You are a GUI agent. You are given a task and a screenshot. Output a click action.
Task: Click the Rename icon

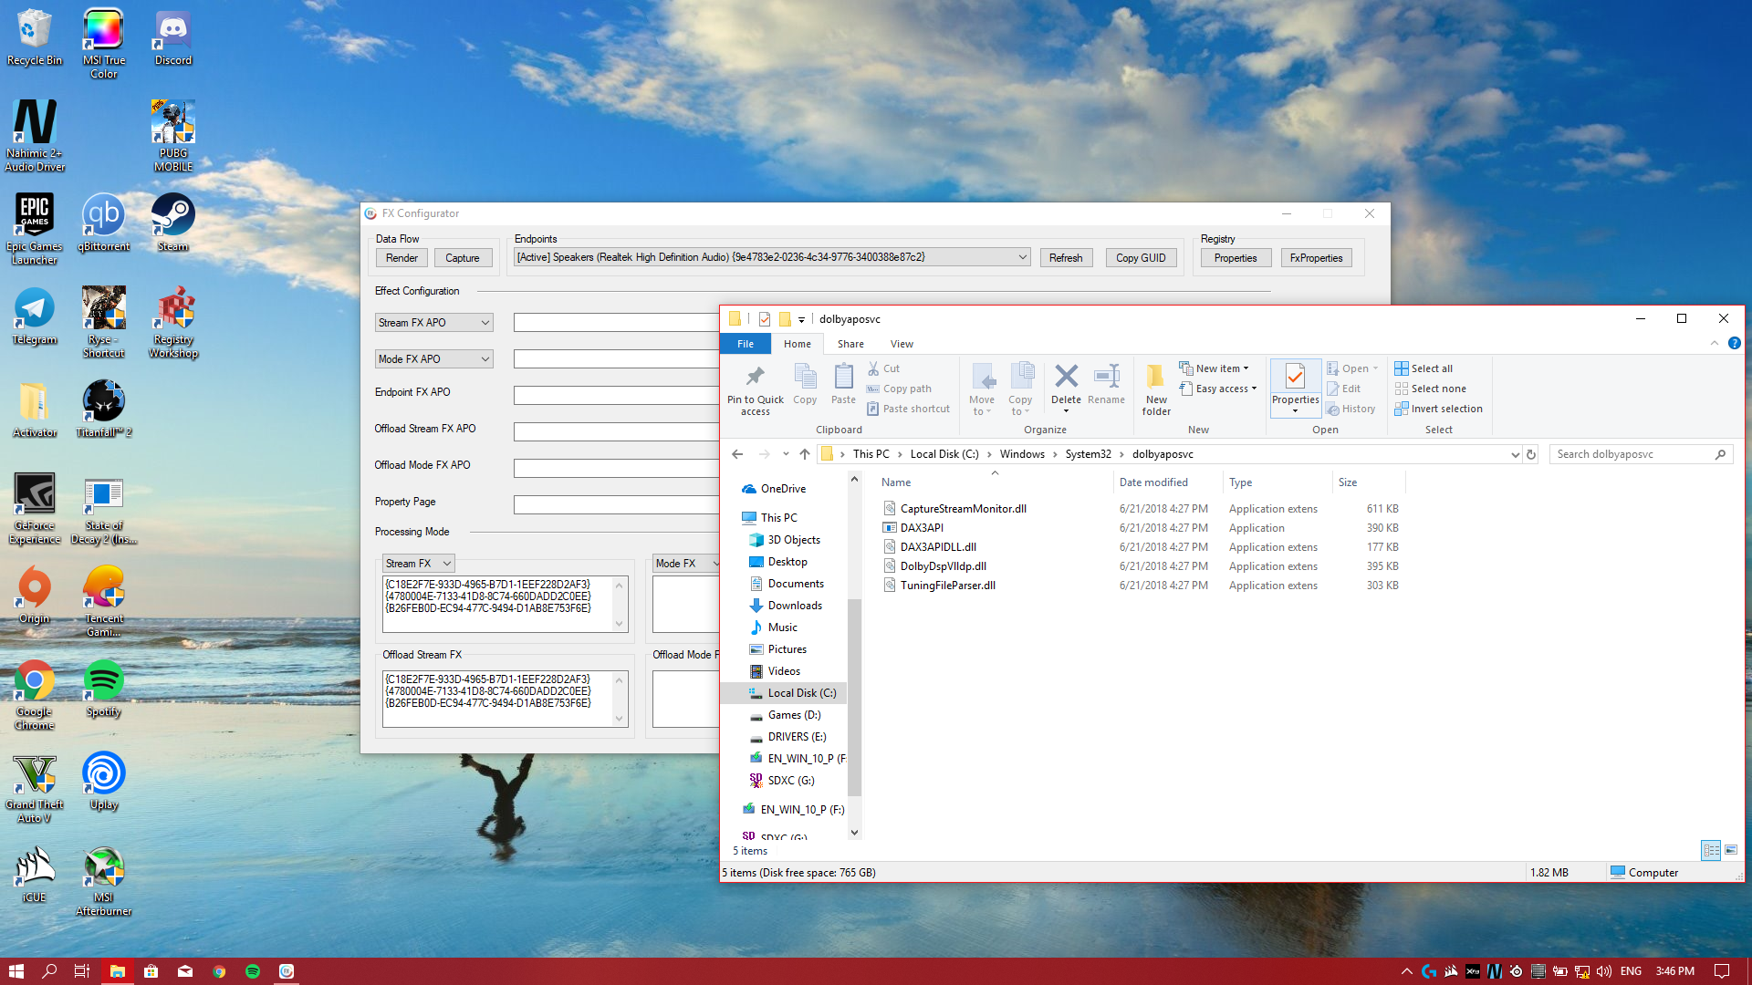pyautogui.click(x=1106, y=384)
